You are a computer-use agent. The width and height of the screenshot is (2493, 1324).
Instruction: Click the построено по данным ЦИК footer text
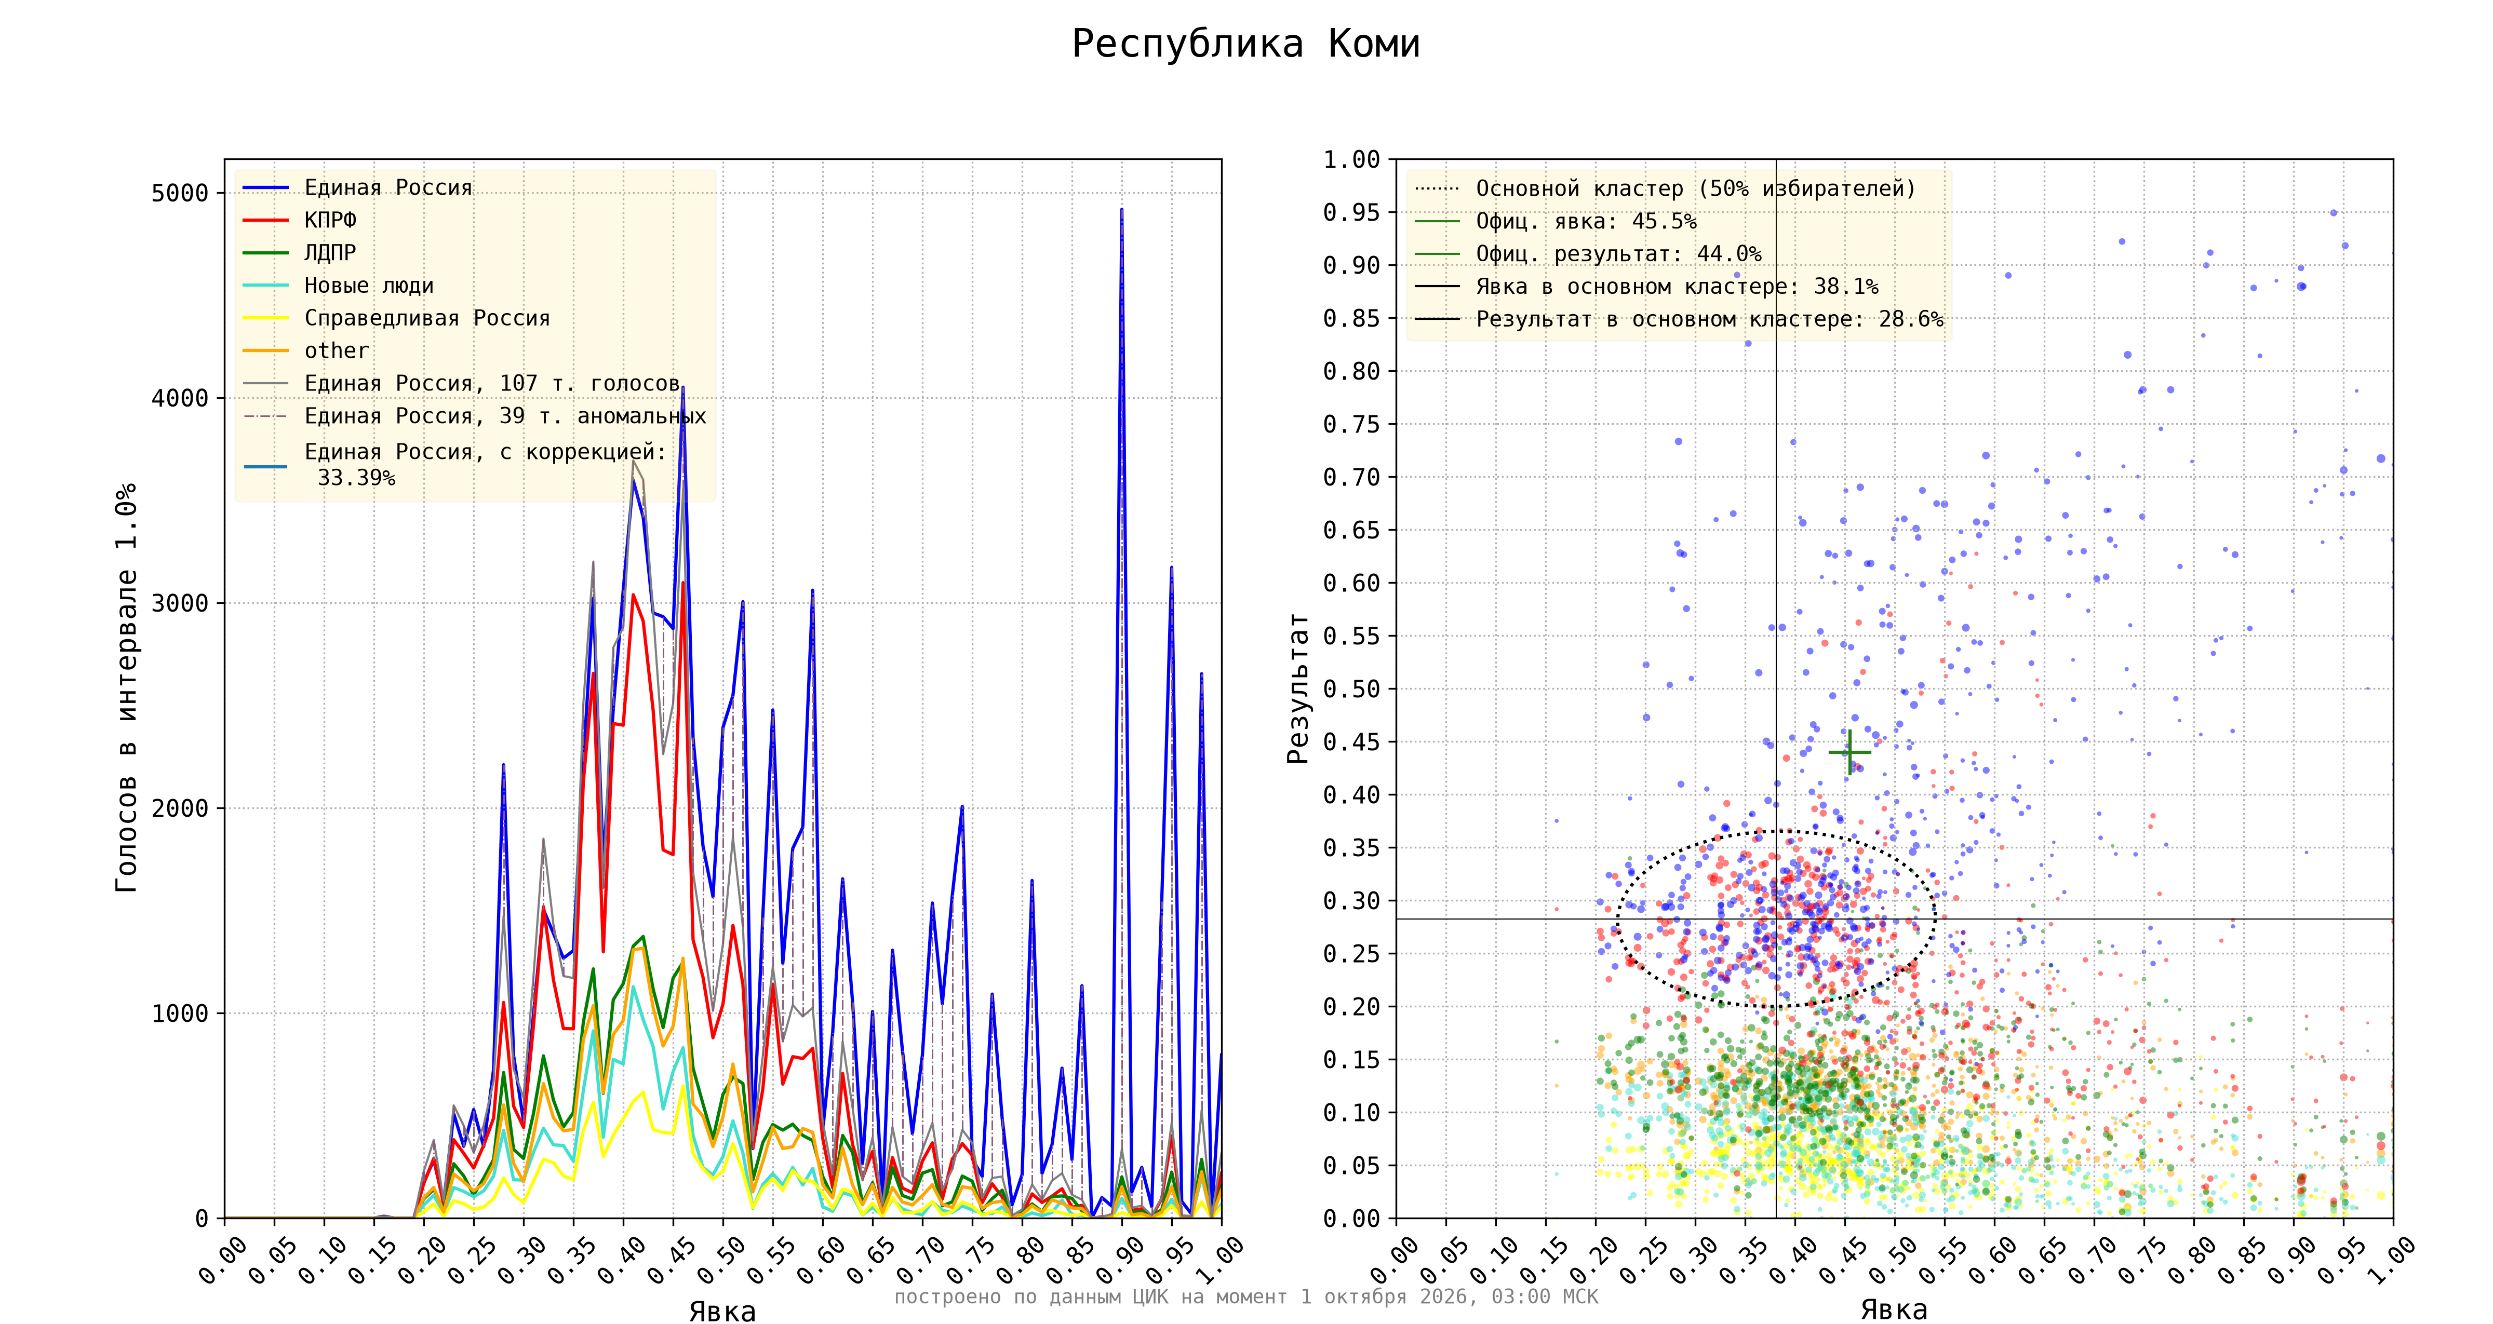pyautogui.click(x=1245, y=1297)
